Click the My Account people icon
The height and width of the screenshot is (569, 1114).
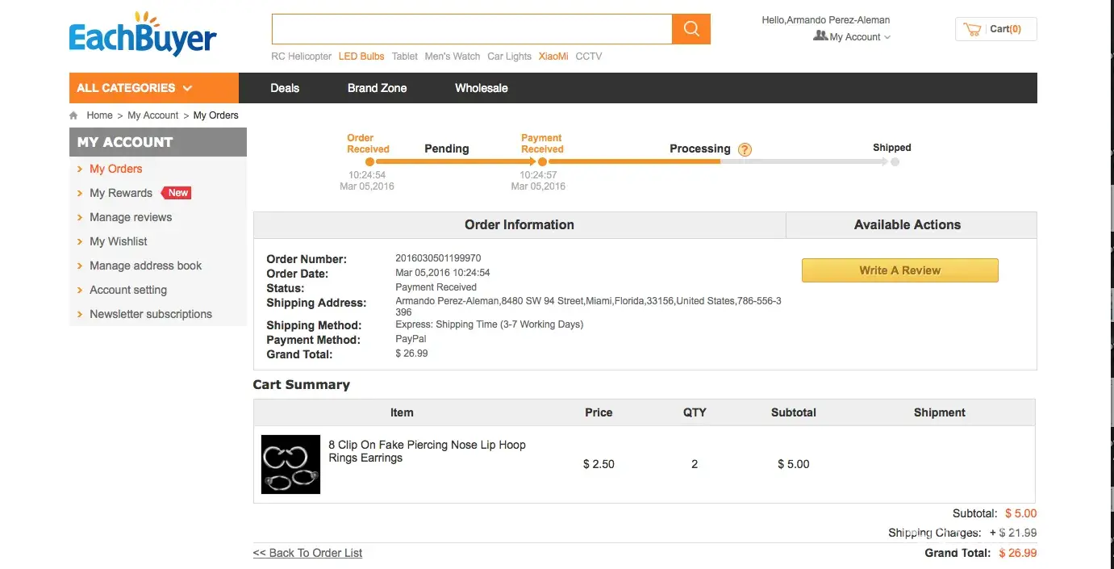pyautogui.click(x=820, y=36)
